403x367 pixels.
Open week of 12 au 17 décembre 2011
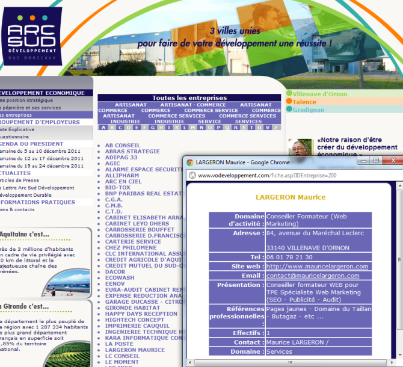(42, 159)
